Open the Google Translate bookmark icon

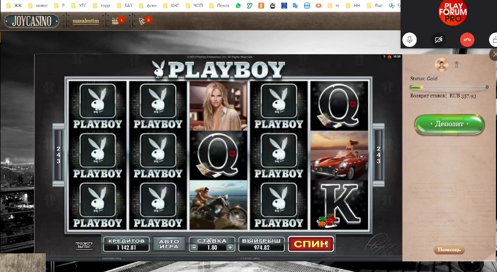coord(295,5)
